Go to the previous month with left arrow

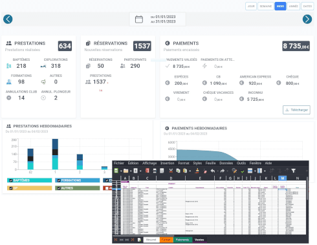point(8,19)
